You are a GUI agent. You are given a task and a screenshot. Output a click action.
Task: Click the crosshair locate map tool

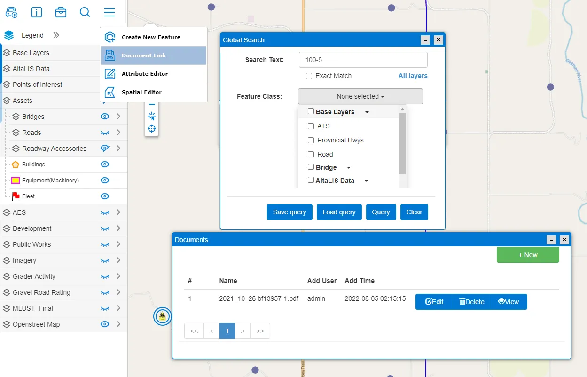151,129
